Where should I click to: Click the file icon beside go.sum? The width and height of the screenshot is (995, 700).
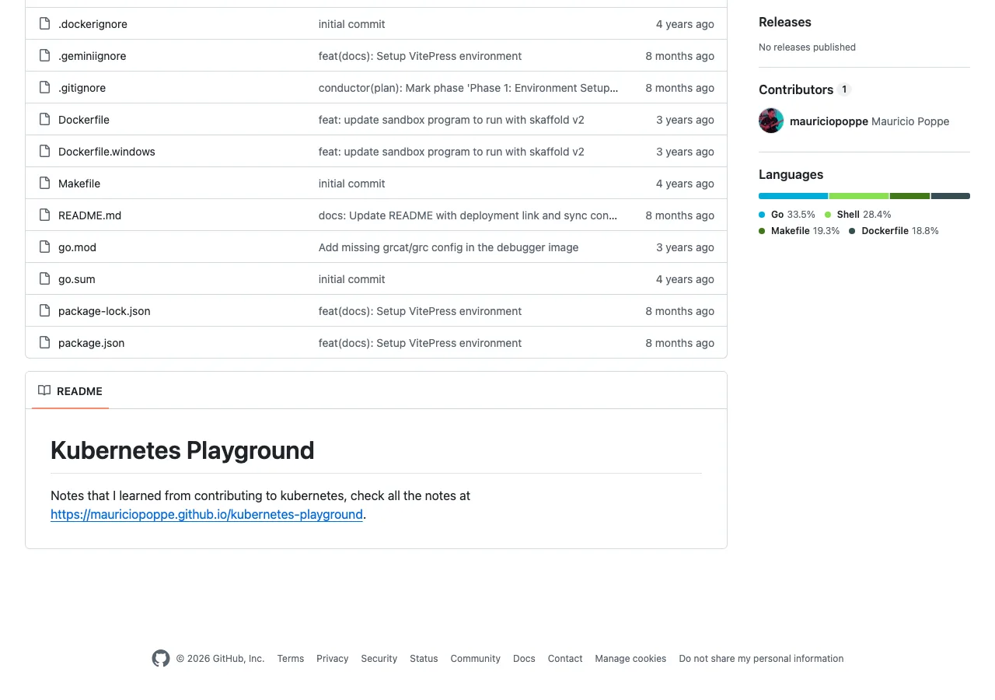point(44,279)
